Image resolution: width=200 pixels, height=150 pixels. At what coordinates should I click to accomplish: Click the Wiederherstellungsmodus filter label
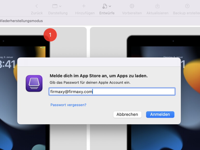click(x=21, y=21)
